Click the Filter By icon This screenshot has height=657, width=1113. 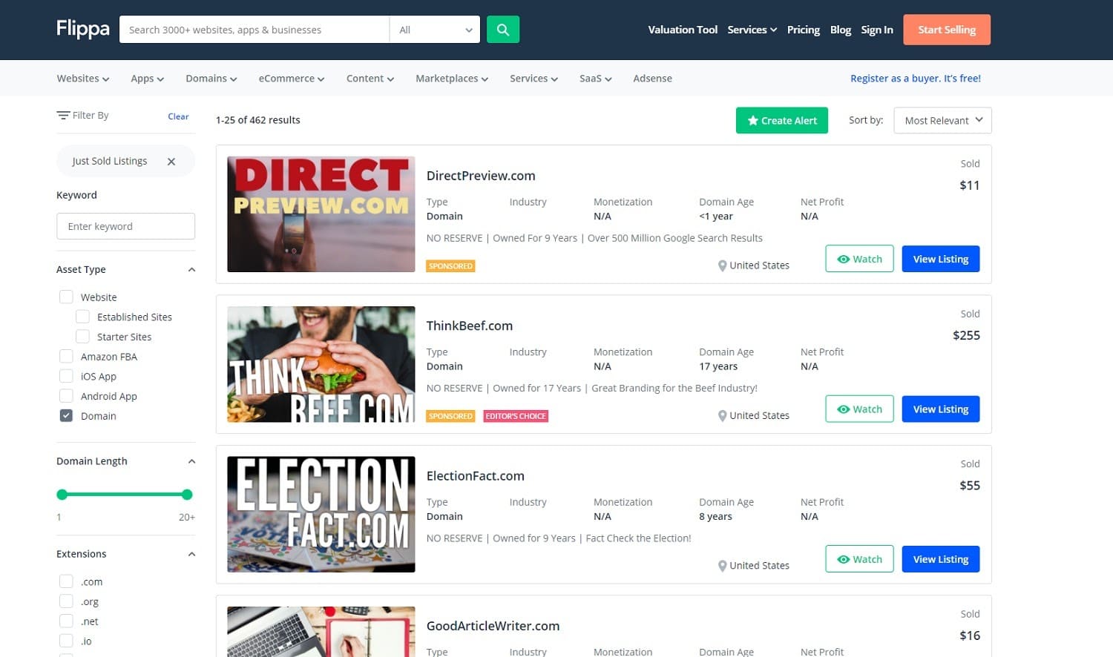pos(63,116)
